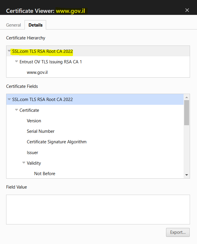Select the Serial Number field

41,131
